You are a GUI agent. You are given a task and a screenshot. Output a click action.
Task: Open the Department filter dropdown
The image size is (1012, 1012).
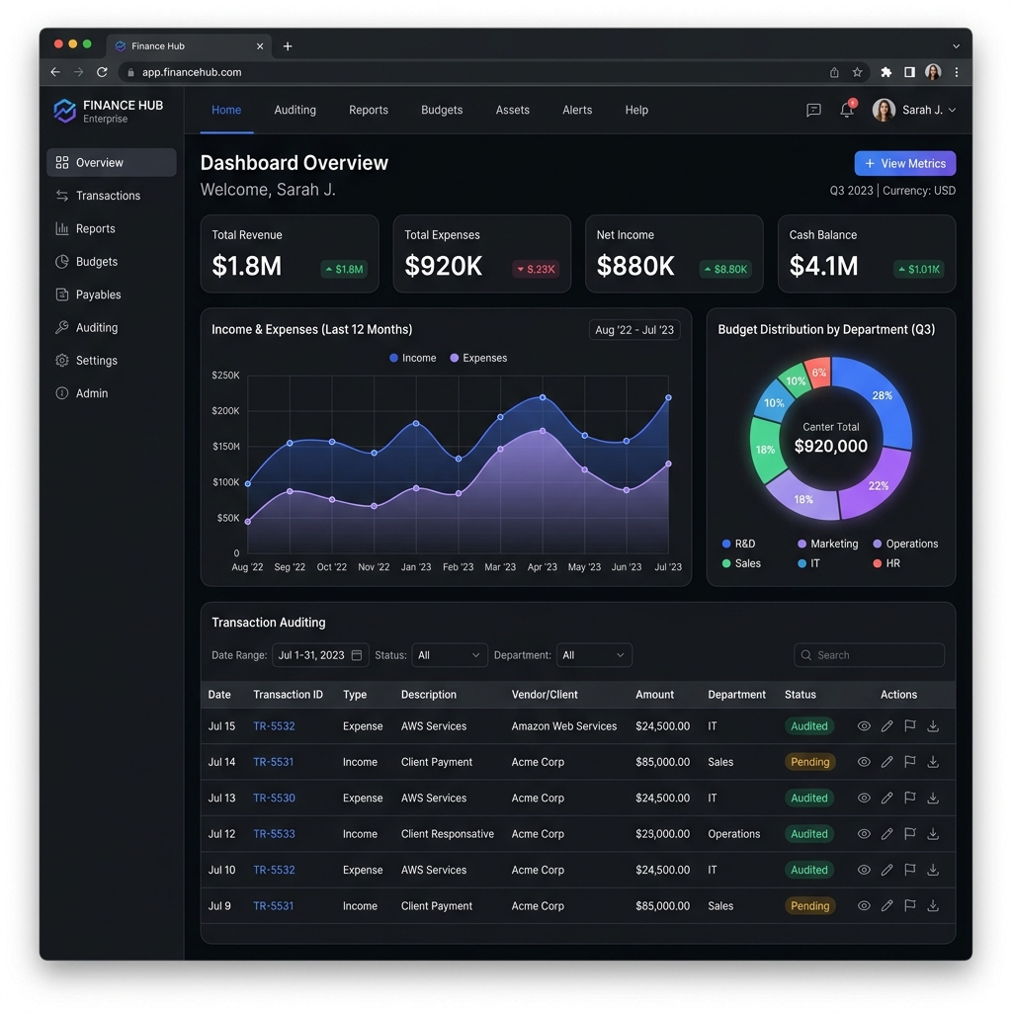[x=594, y=655]
